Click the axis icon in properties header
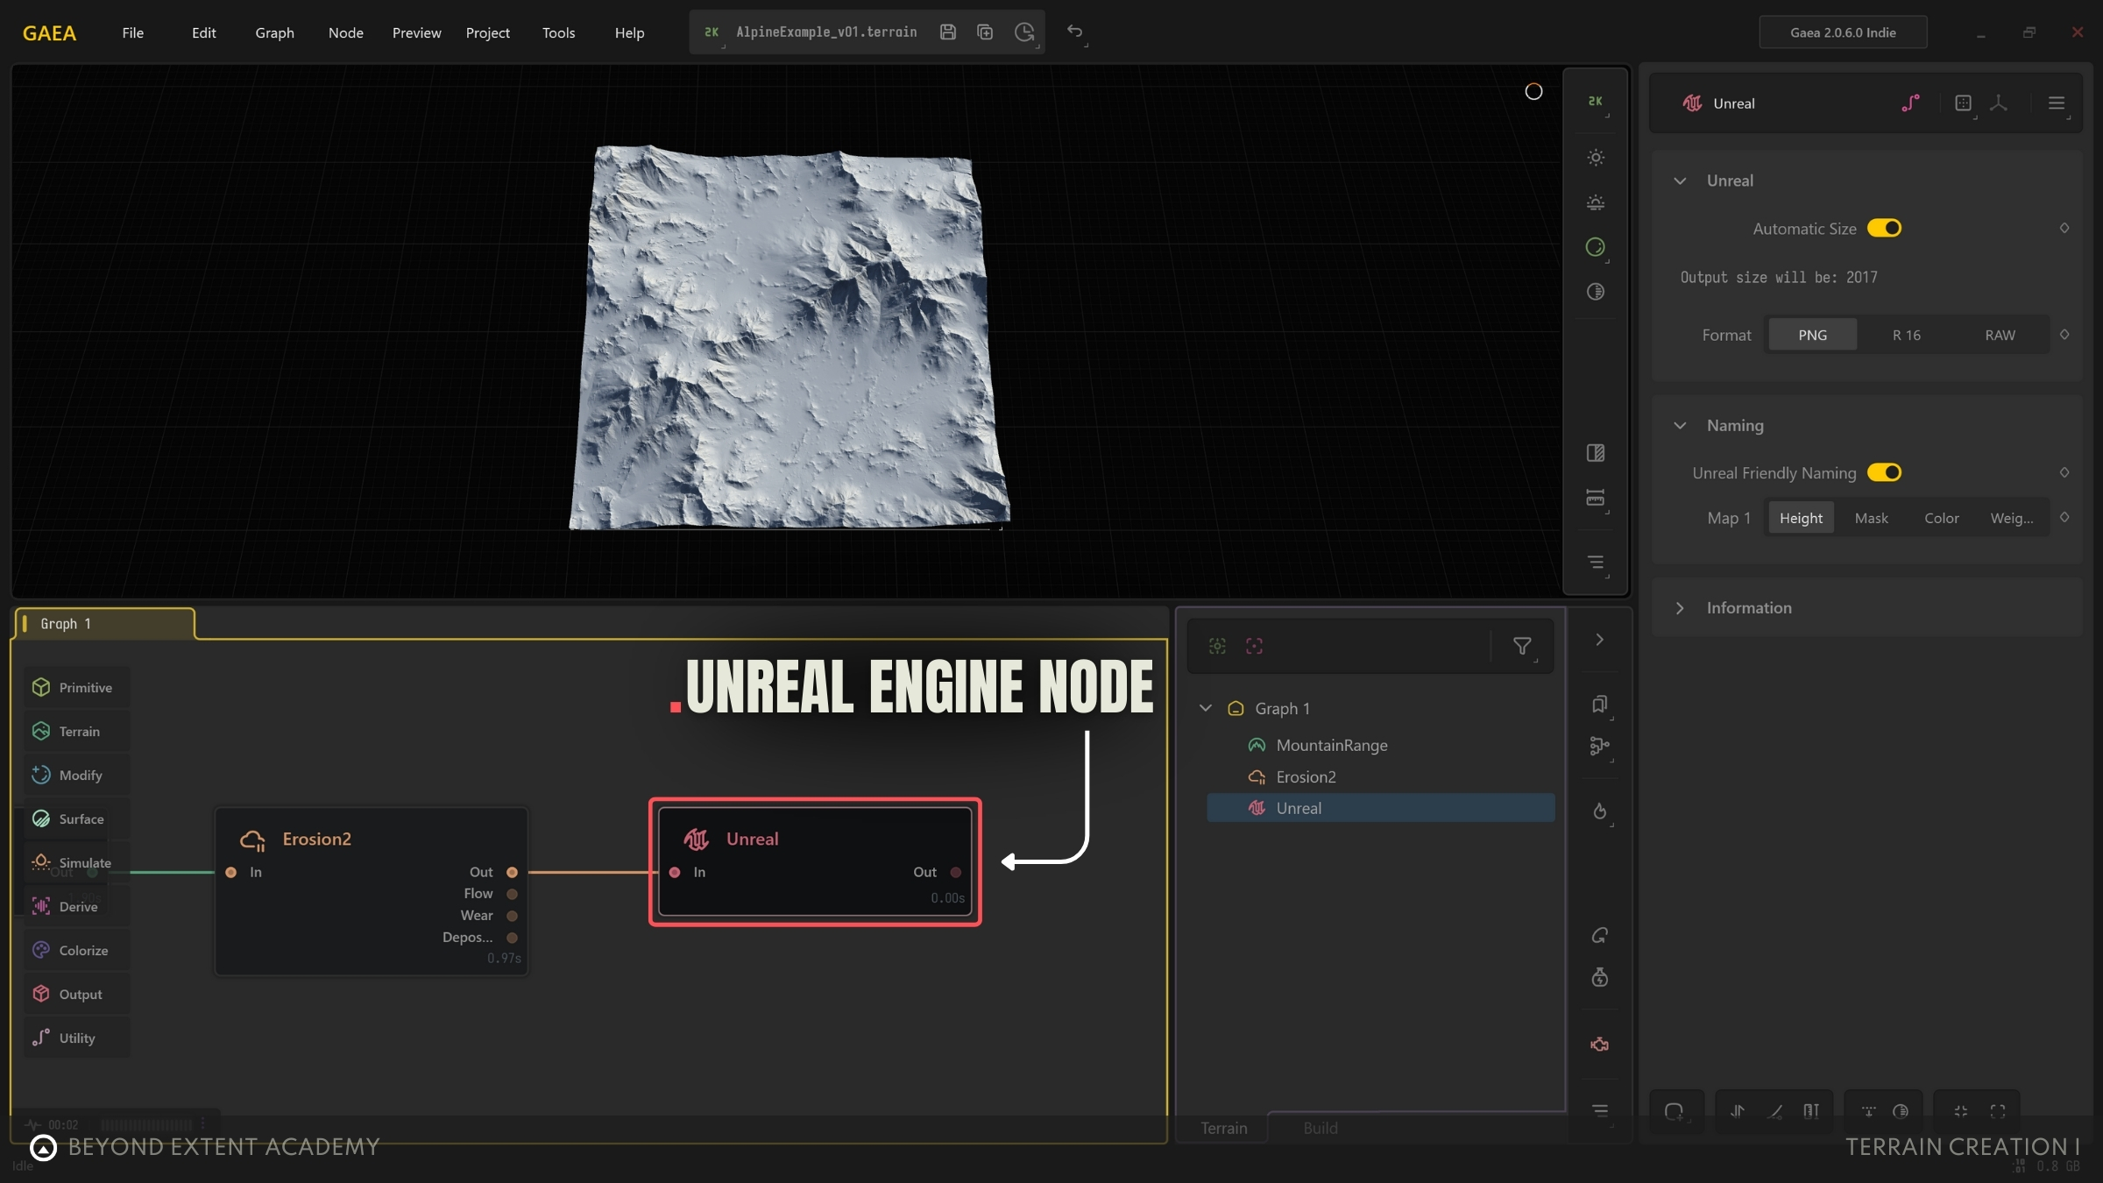Screen dimensions: 2103x1183 tap(1998, 103)
